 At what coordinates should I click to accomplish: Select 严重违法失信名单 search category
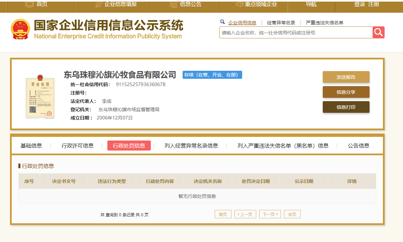click(324, 23)
